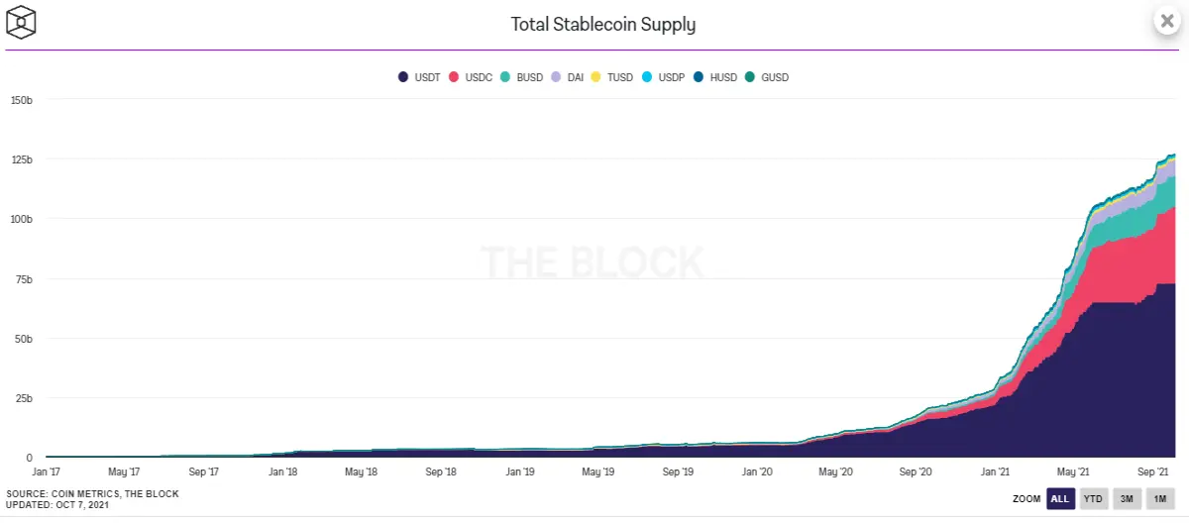Switch zoom to YTD

pyautogui.click(x=1093, y=498)
